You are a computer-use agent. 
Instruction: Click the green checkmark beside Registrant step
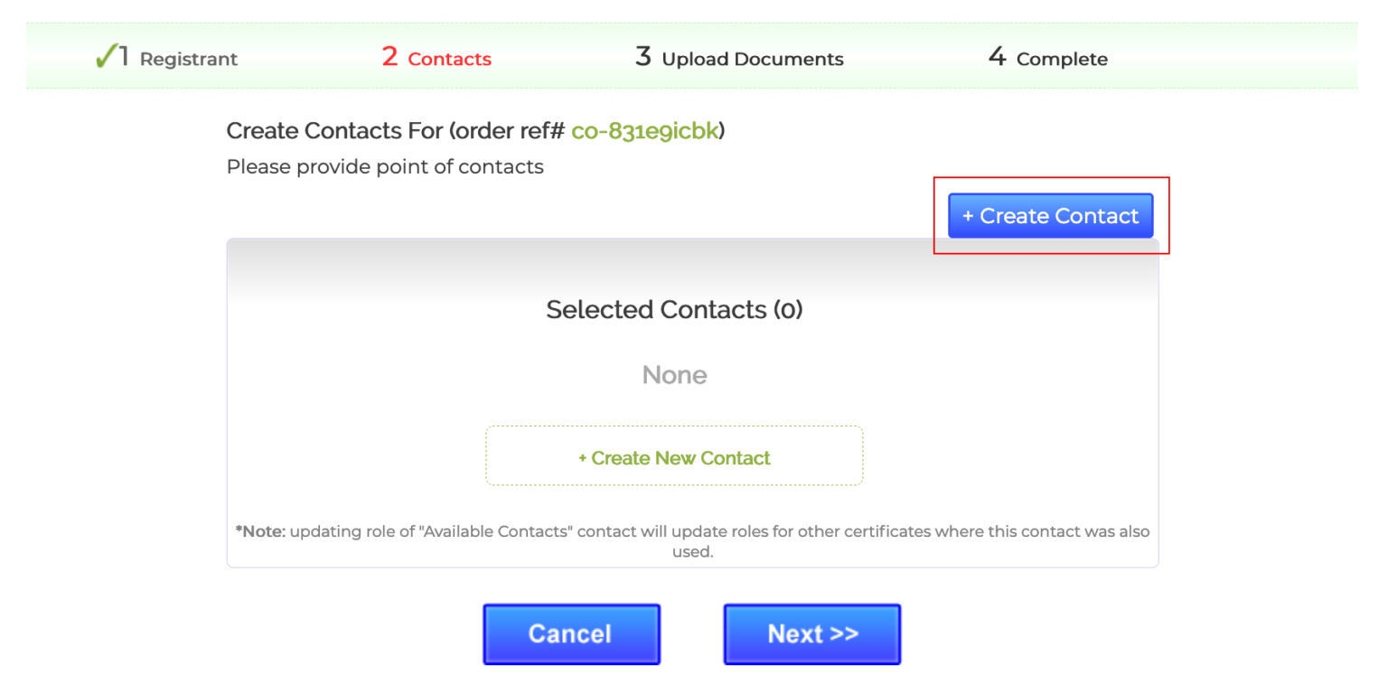pyautogui.click(x=104, y=56)
